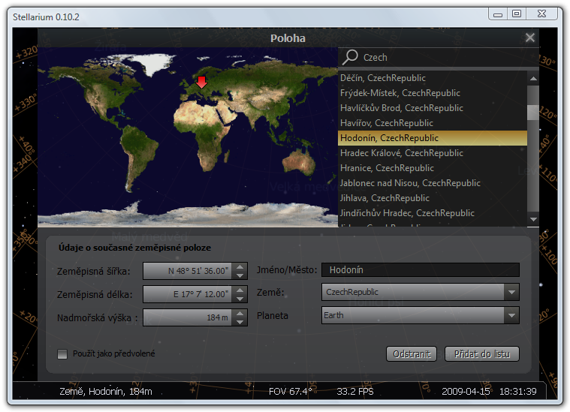Screen dimensions: 570x412
Task: Click Jméno/Město field with Hodonín
Action: [x=421, y=270]
